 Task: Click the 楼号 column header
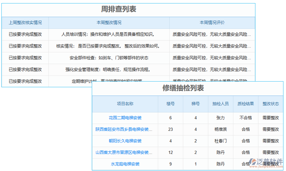pos(171,104)
